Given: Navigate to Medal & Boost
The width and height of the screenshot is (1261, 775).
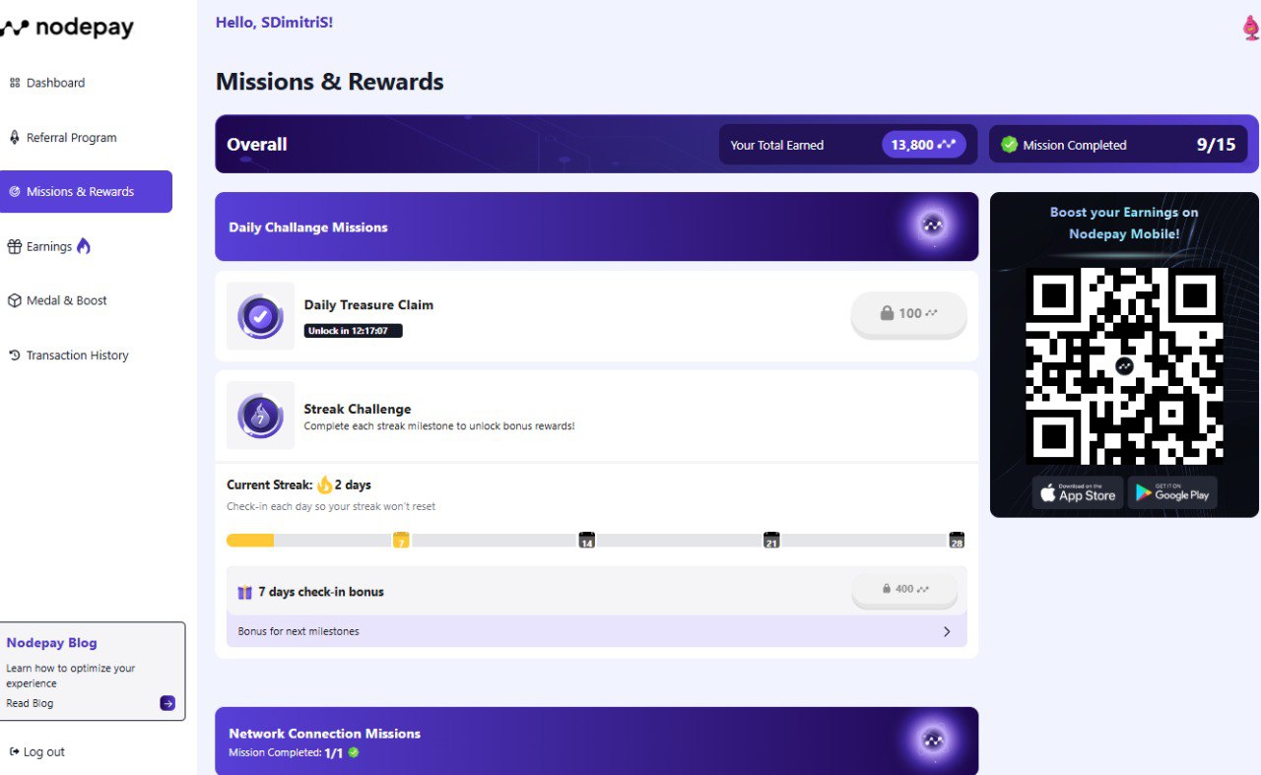Looking at the screenshot, I should (x=66, y=300).
